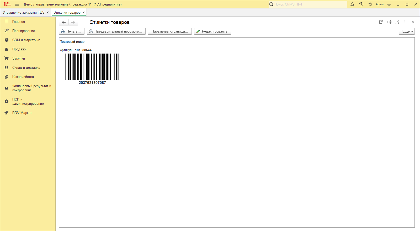Click the Главное section icon
420x231 pixels.
click(x=7, y=22)
